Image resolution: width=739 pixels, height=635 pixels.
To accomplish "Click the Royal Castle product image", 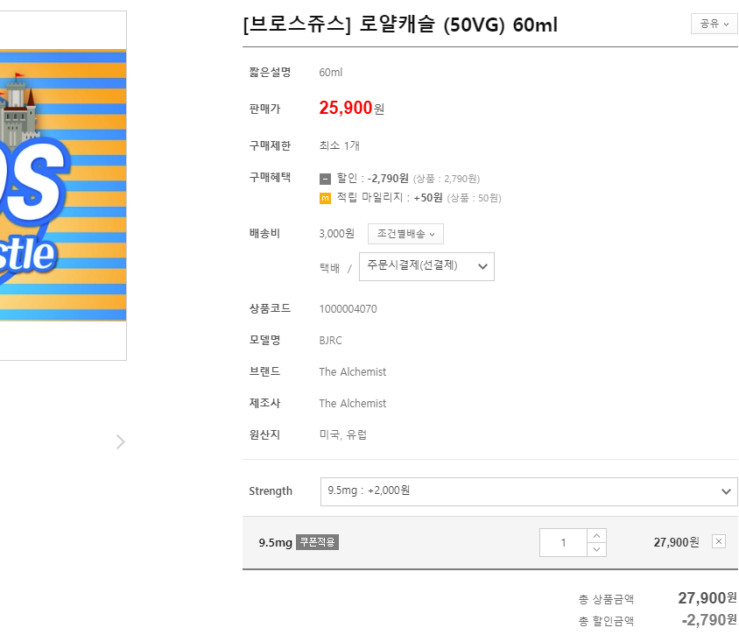I will coord(63,186).
